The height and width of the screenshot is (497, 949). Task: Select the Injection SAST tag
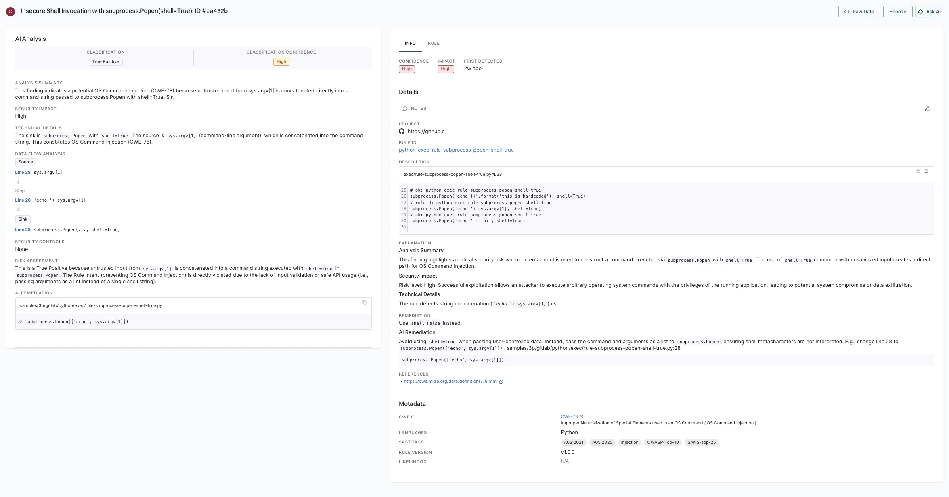tap(629, 442)
